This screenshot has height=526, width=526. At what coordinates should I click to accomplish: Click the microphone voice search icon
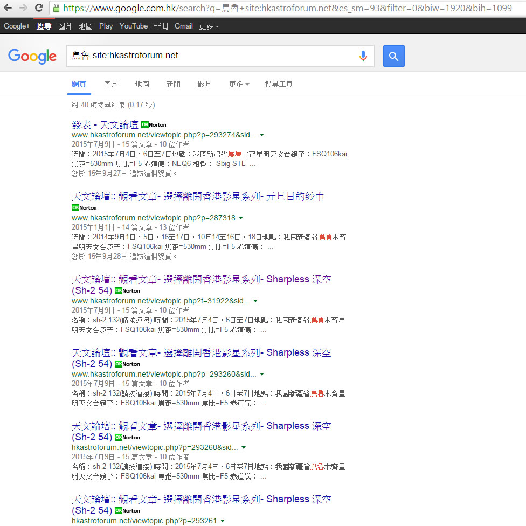[x=363, y=56]
